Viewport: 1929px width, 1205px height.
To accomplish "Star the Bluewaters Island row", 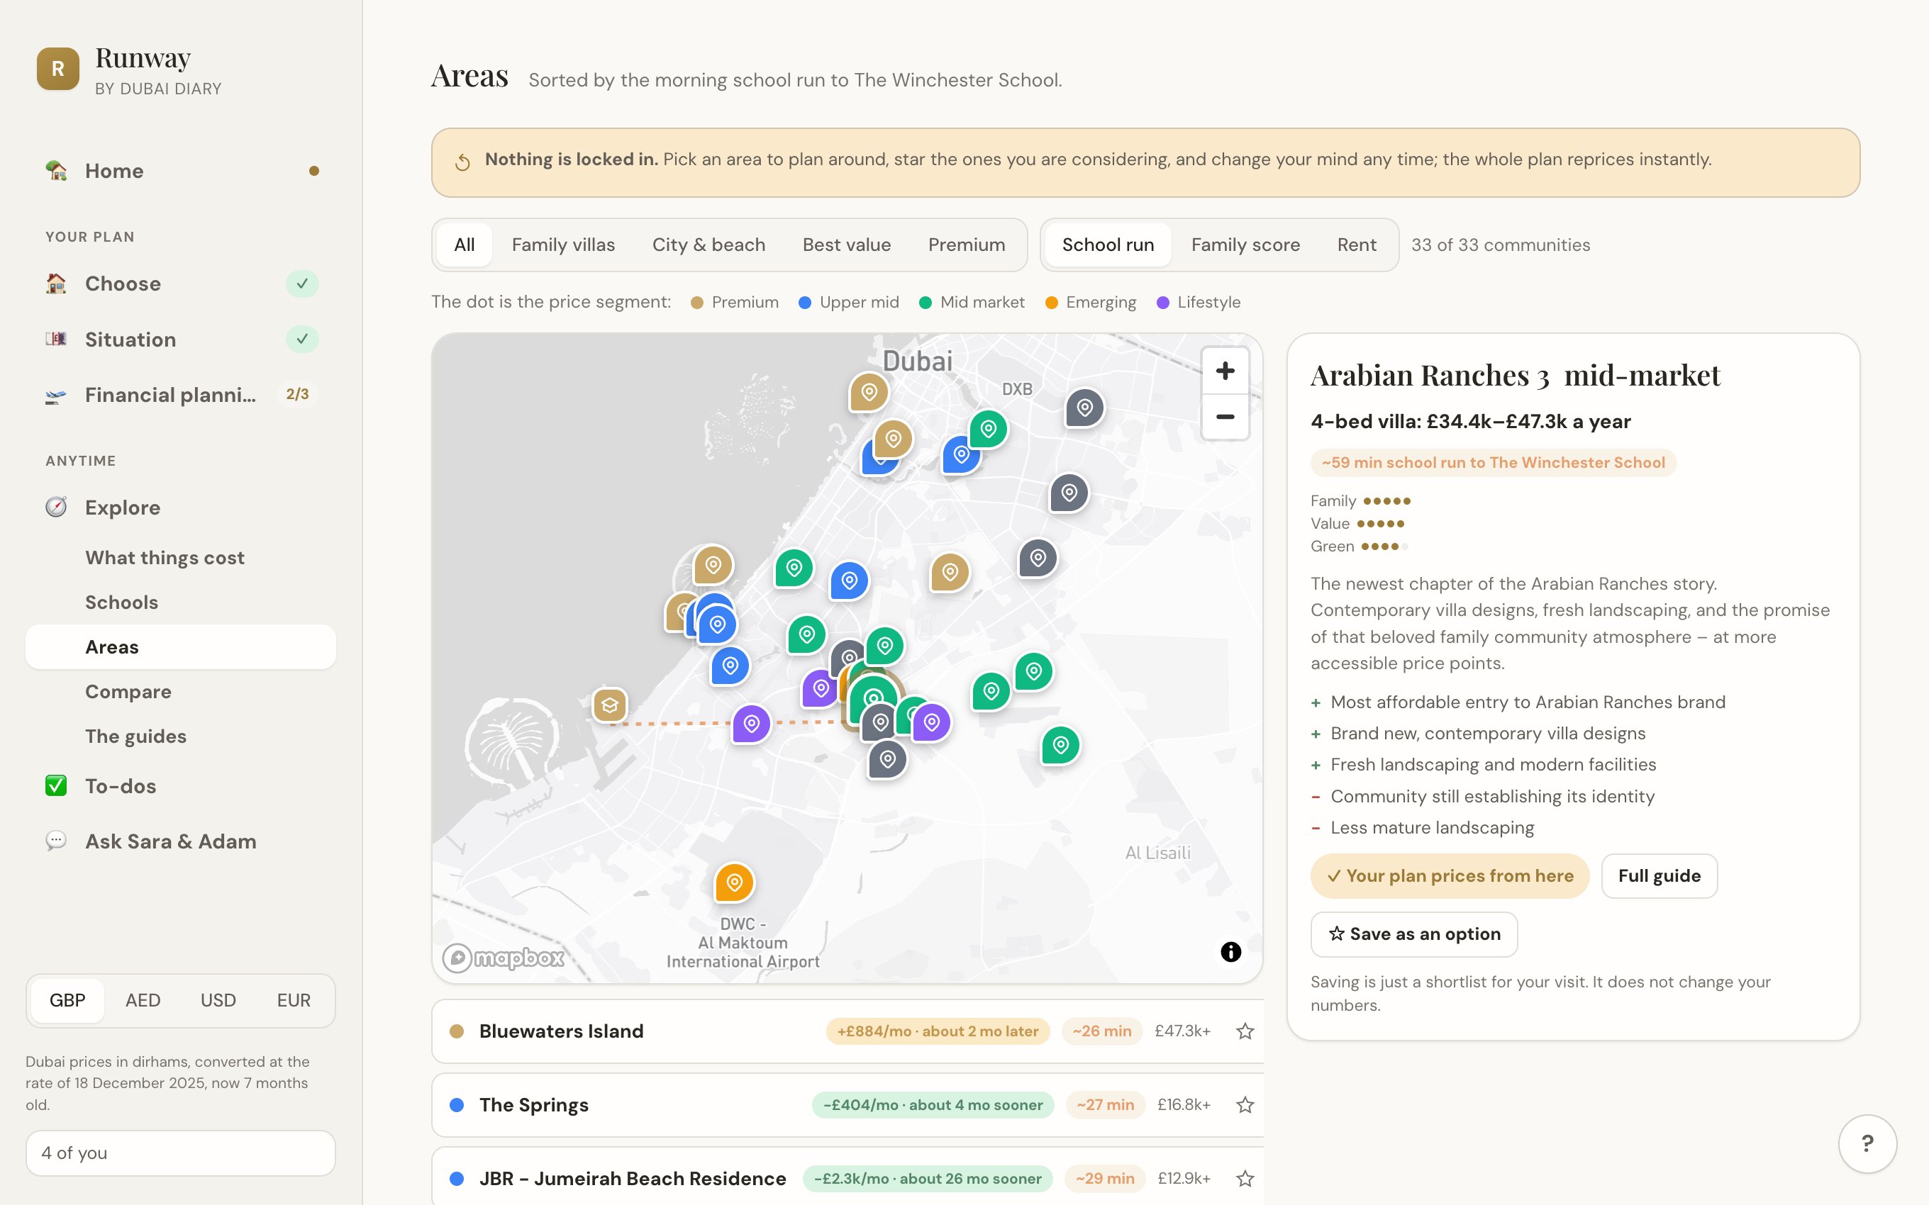I will point(1245,1031).
